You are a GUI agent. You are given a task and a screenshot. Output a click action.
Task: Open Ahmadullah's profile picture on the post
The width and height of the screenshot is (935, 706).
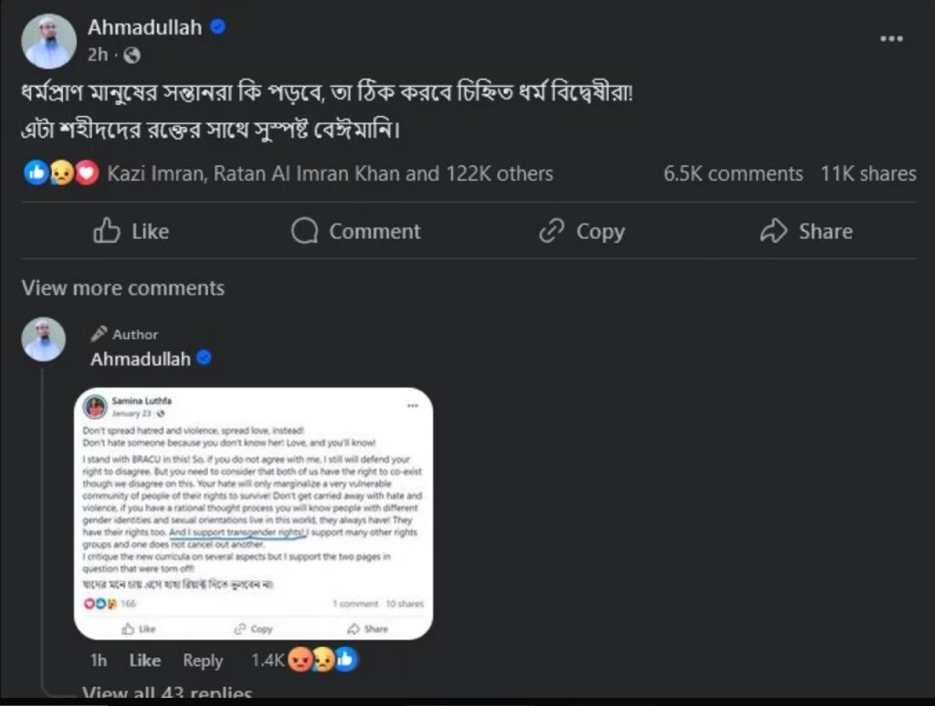(49, 41)
